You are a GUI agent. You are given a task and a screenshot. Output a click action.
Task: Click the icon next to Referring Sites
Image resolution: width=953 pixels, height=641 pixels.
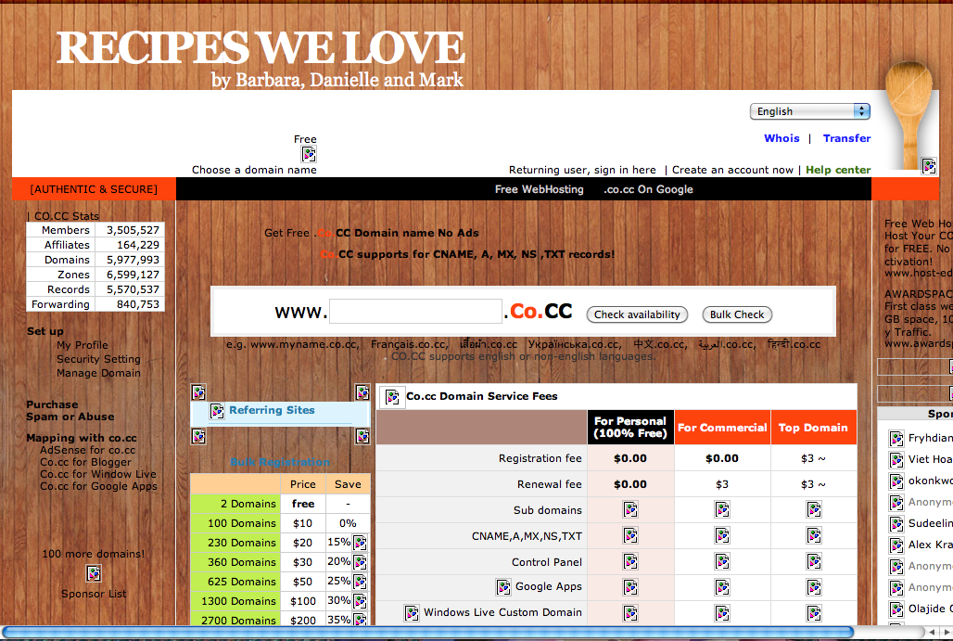[x=217, y=411]
